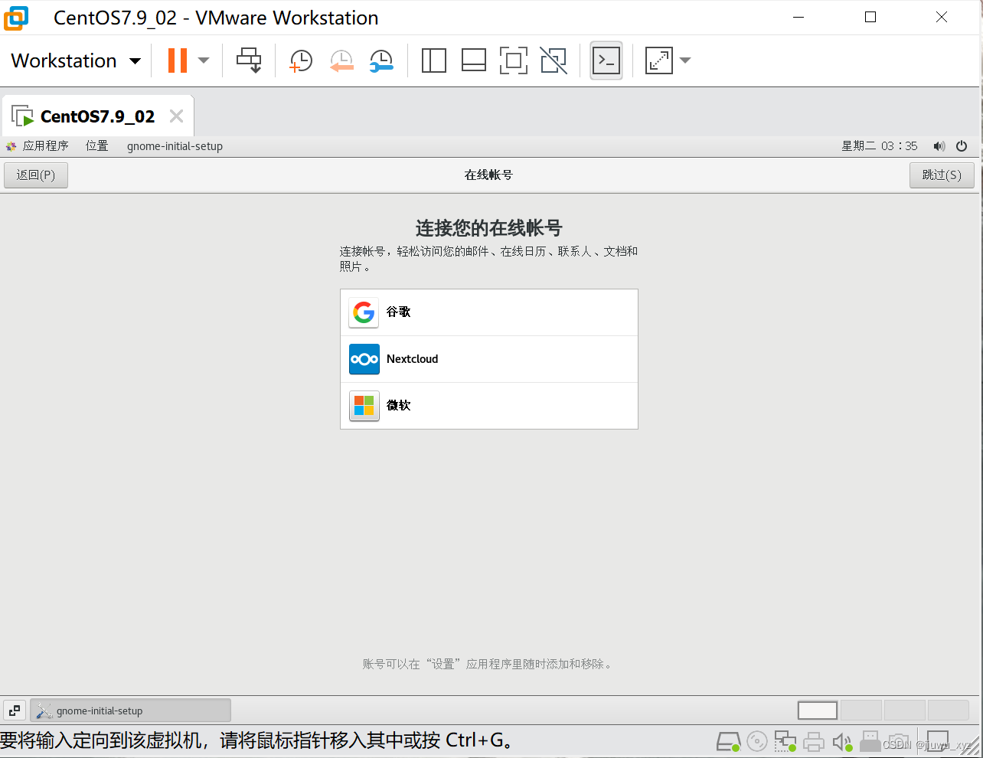This screenshot has width=983, height=758.
Task: Click the sound card status icon
Action: click(842, 741)
